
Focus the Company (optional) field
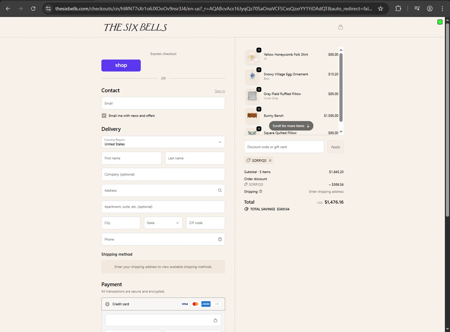pos(163,174)
